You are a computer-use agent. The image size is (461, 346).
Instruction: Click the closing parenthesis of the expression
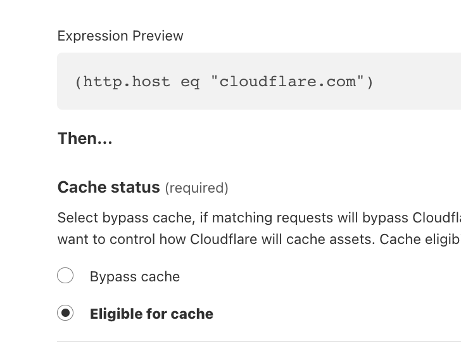pyautogui.click(x=370, y=82)
